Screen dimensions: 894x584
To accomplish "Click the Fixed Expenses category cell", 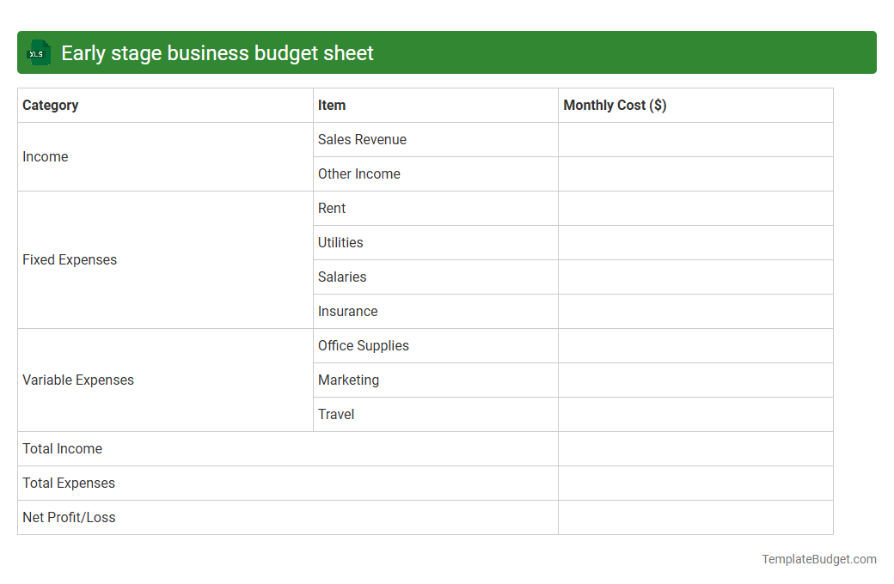I will [70, 259].
